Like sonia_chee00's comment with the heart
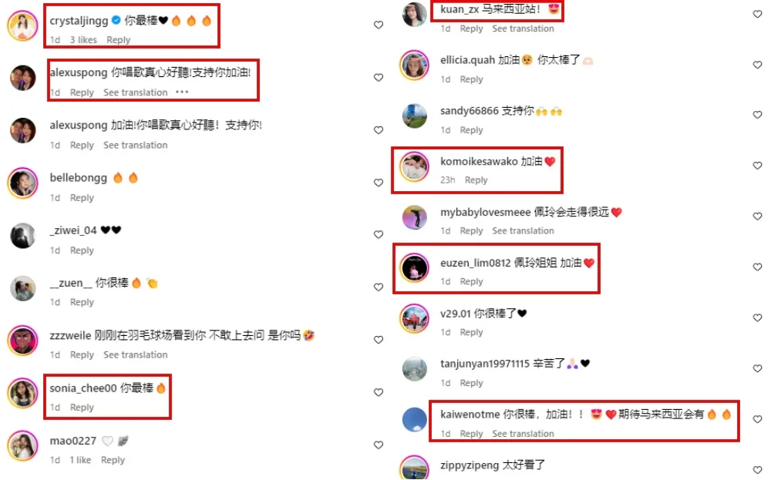 378,392
